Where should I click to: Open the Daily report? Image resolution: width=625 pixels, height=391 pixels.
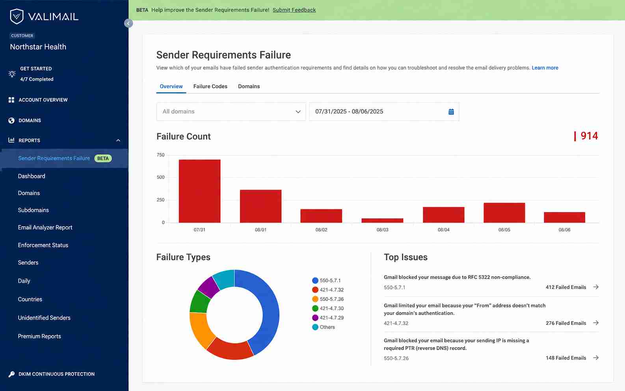[x=24, y=281]
